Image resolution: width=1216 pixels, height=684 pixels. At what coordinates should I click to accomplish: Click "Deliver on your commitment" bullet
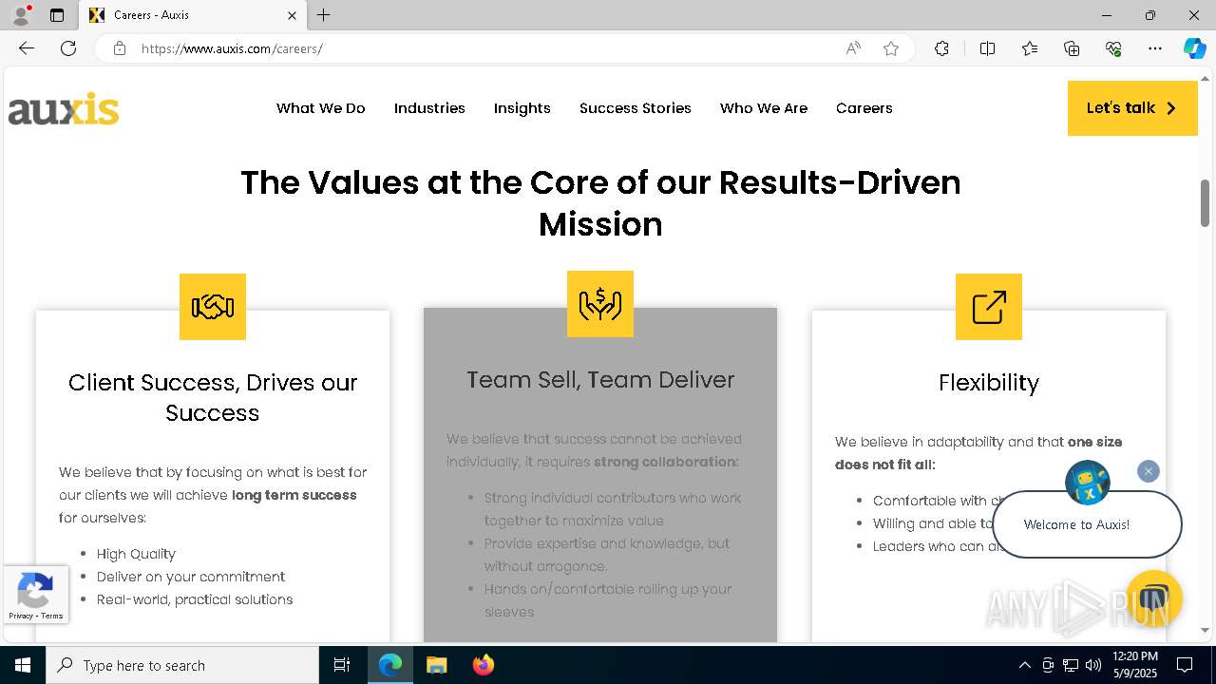pyautogui.click(x=191, y=577)
